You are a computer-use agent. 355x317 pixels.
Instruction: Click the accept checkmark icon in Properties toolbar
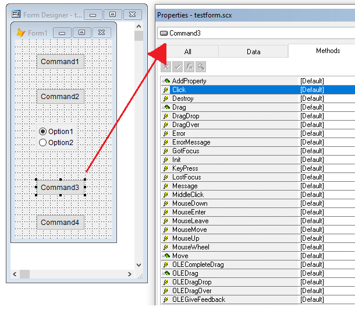pyautogui.click(x=177, y=67)
